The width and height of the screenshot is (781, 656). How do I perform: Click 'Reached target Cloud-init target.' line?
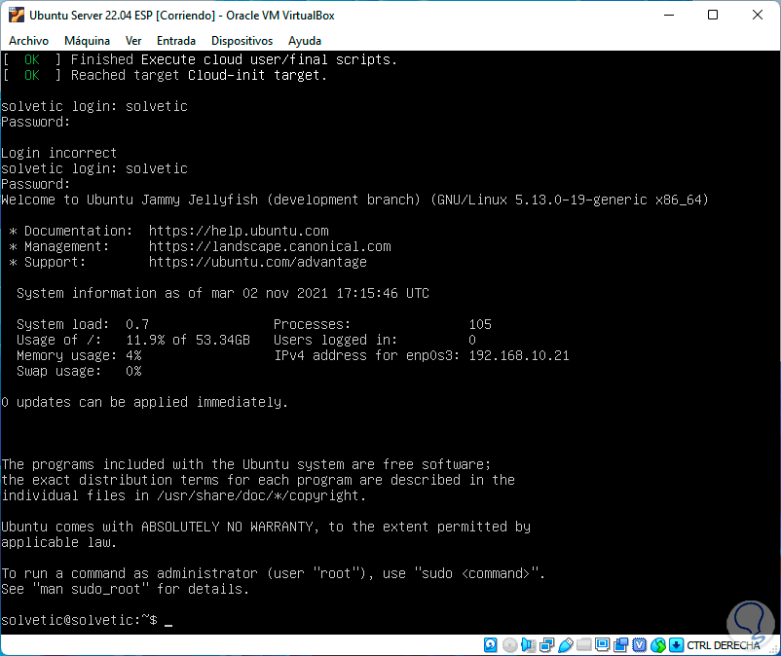click(x=165, y=75)
